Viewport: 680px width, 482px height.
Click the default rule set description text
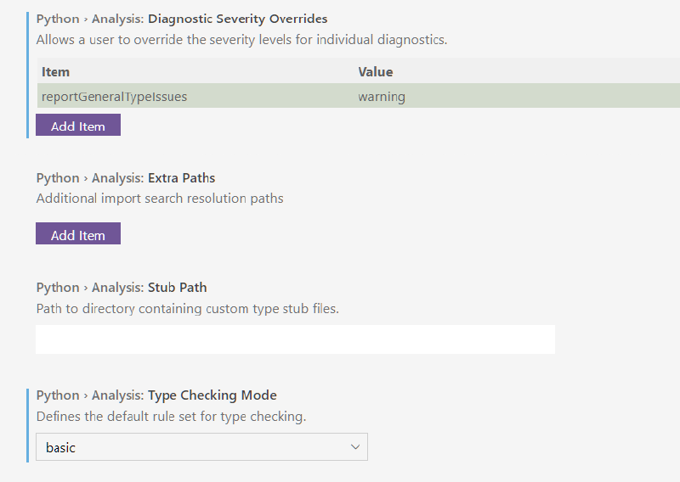pos(172,417)
